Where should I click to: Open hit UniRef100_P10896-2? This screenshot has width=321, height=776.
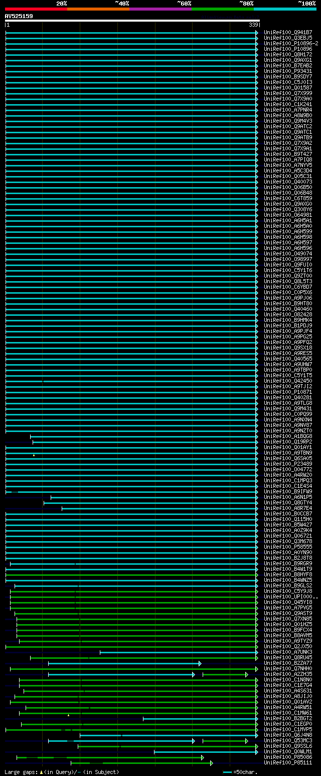click(290, 43)
